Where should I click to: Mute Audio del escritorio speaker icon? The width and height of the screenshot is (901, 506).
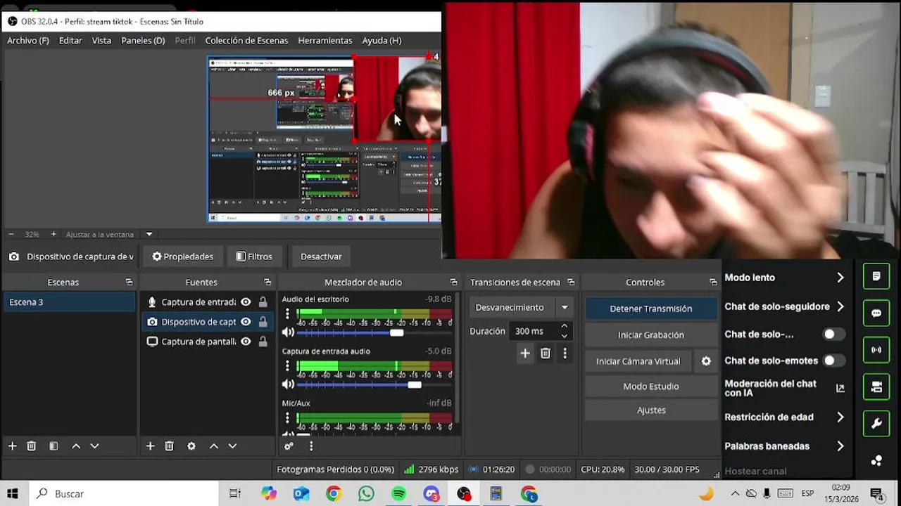point(288,332)
